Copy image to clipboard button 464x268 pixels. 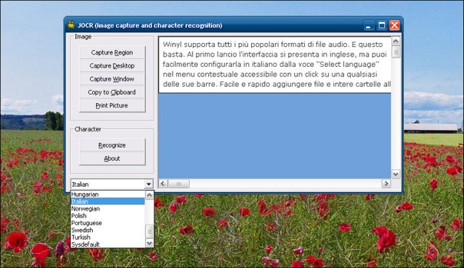point(112,92)
